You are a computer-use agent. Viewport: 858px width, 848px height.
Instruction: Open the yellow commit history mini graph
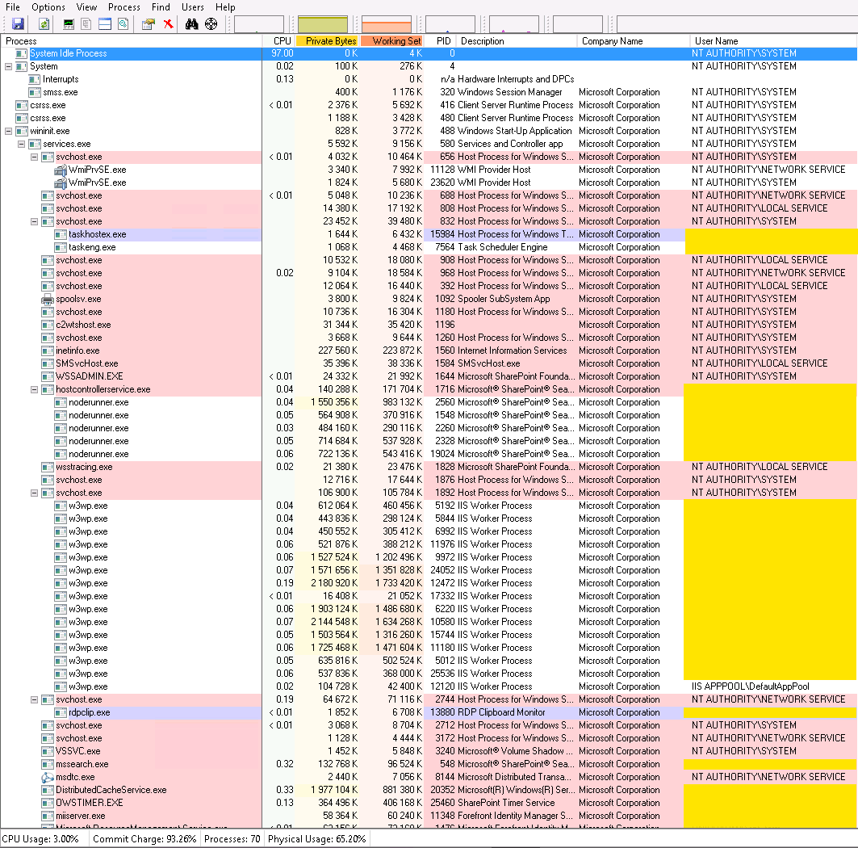[x=323, y=24]
